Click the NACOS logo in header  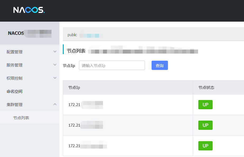pyautogui.click(x=29, y=10)
